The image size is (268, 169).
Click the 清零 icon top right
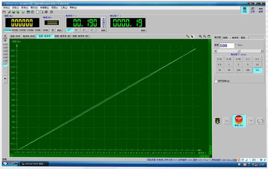coord(260,10)
